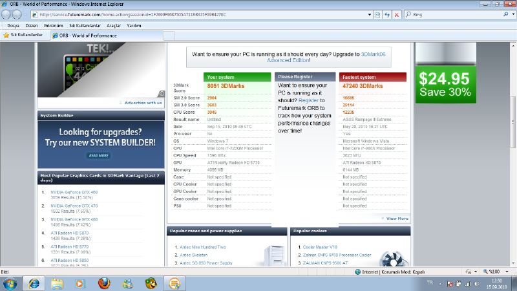This screenshot has height=291, width=517.
Task: Open the Araçlar menu
Action: (x=114, y=25)
